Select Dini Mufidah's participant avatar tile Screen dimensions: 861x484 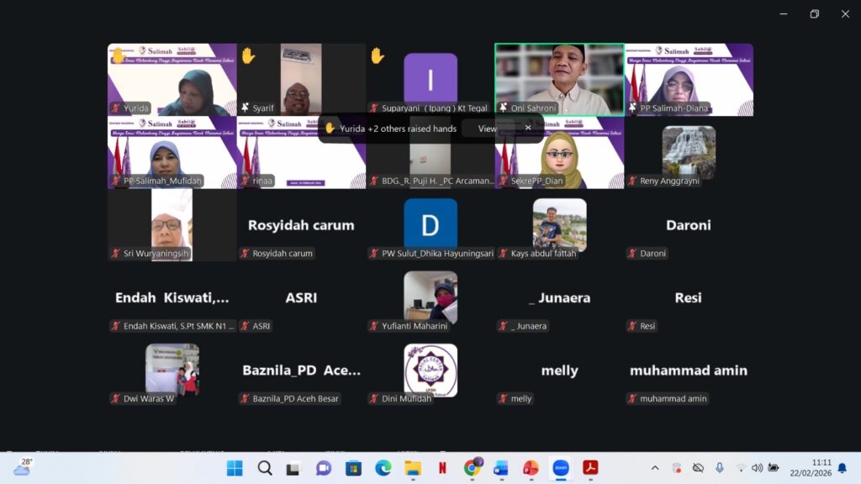tap(430, 370)
